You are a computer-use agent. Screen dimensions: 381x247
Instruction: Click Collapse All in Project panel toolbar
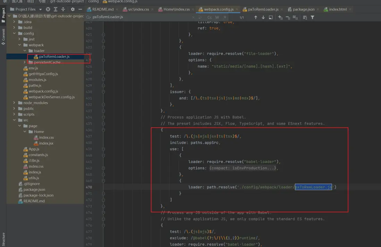click(x=63, y=9)
